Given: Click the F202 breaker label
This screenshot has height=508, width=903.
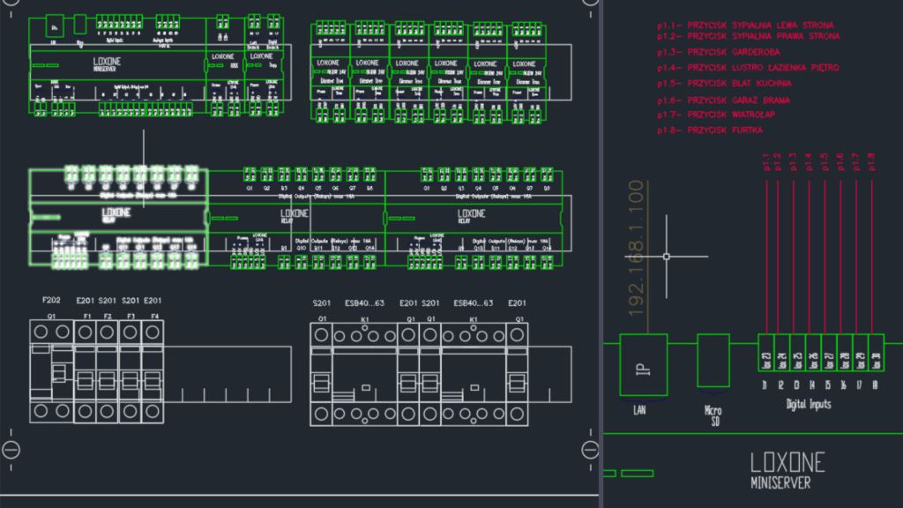Looking at the screenshot, I should click(52, 301).
